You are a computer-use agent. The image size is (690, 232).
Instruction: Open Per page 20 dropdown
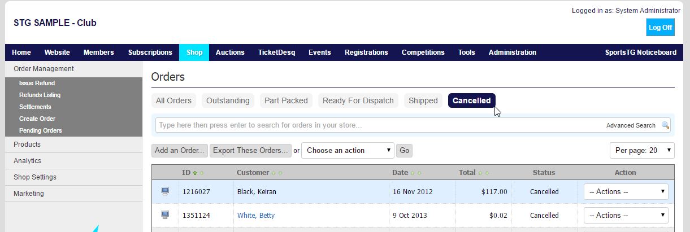642,151
